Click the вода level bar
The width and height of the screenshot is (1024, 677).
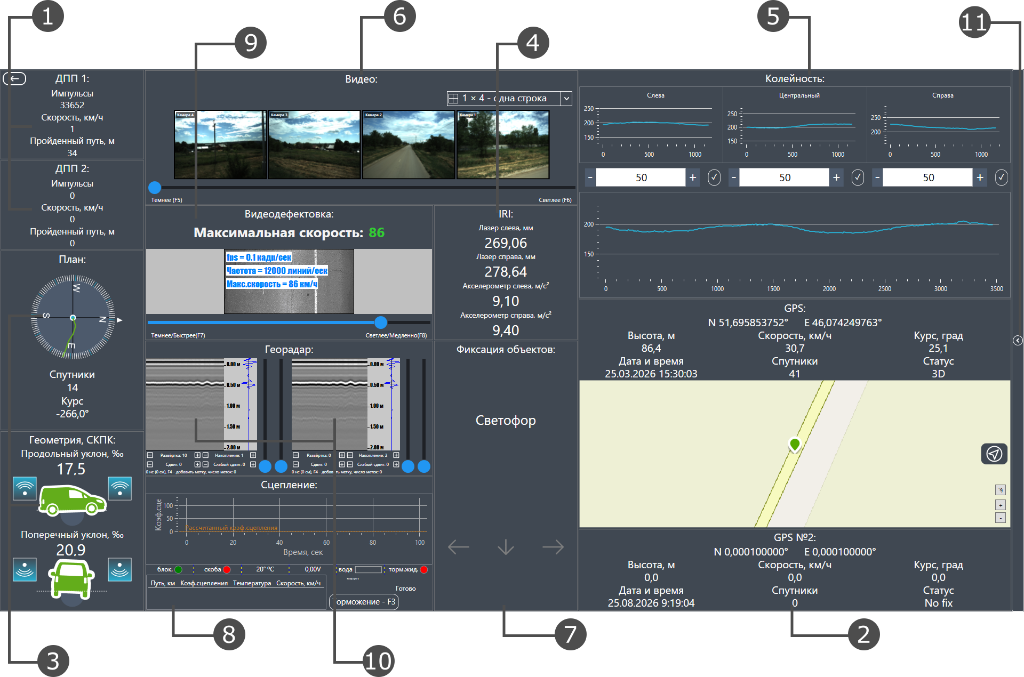[x=369, y=569]
